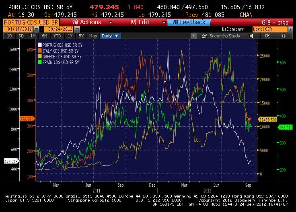Toggle the ITALY CDS legend series box

tap(39, 50)
